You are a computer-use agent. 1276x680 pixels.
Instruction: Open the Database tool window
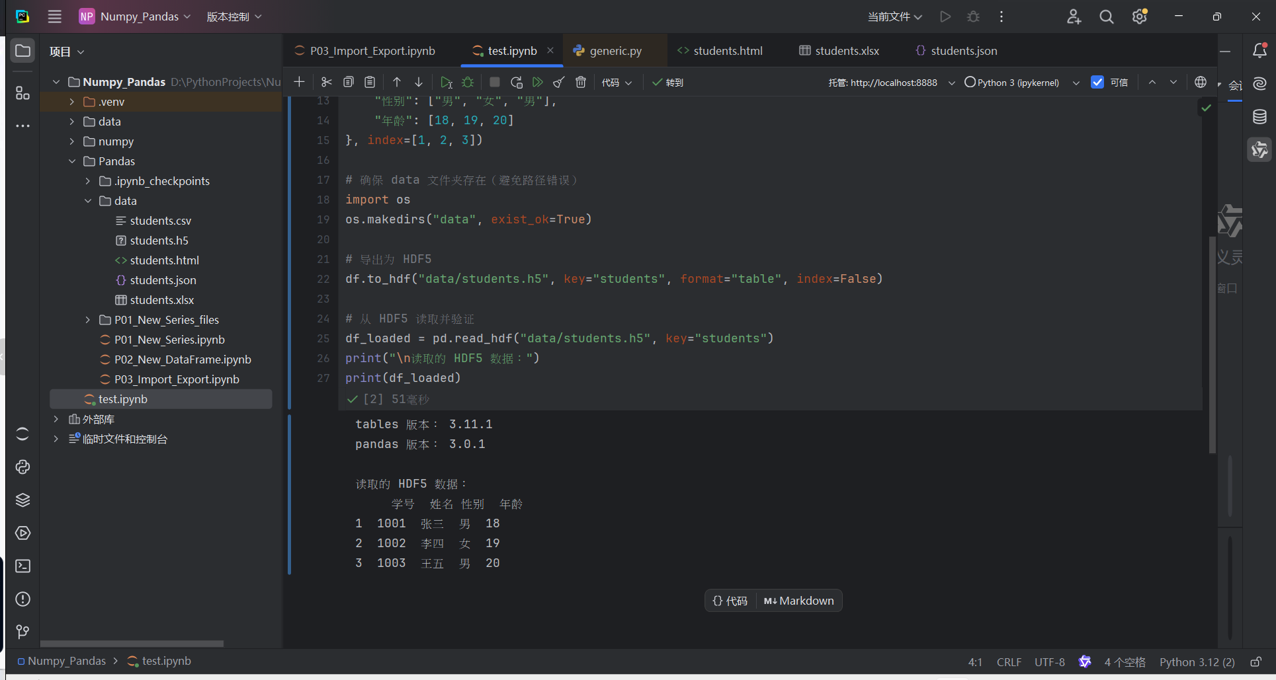(1259, 117)
